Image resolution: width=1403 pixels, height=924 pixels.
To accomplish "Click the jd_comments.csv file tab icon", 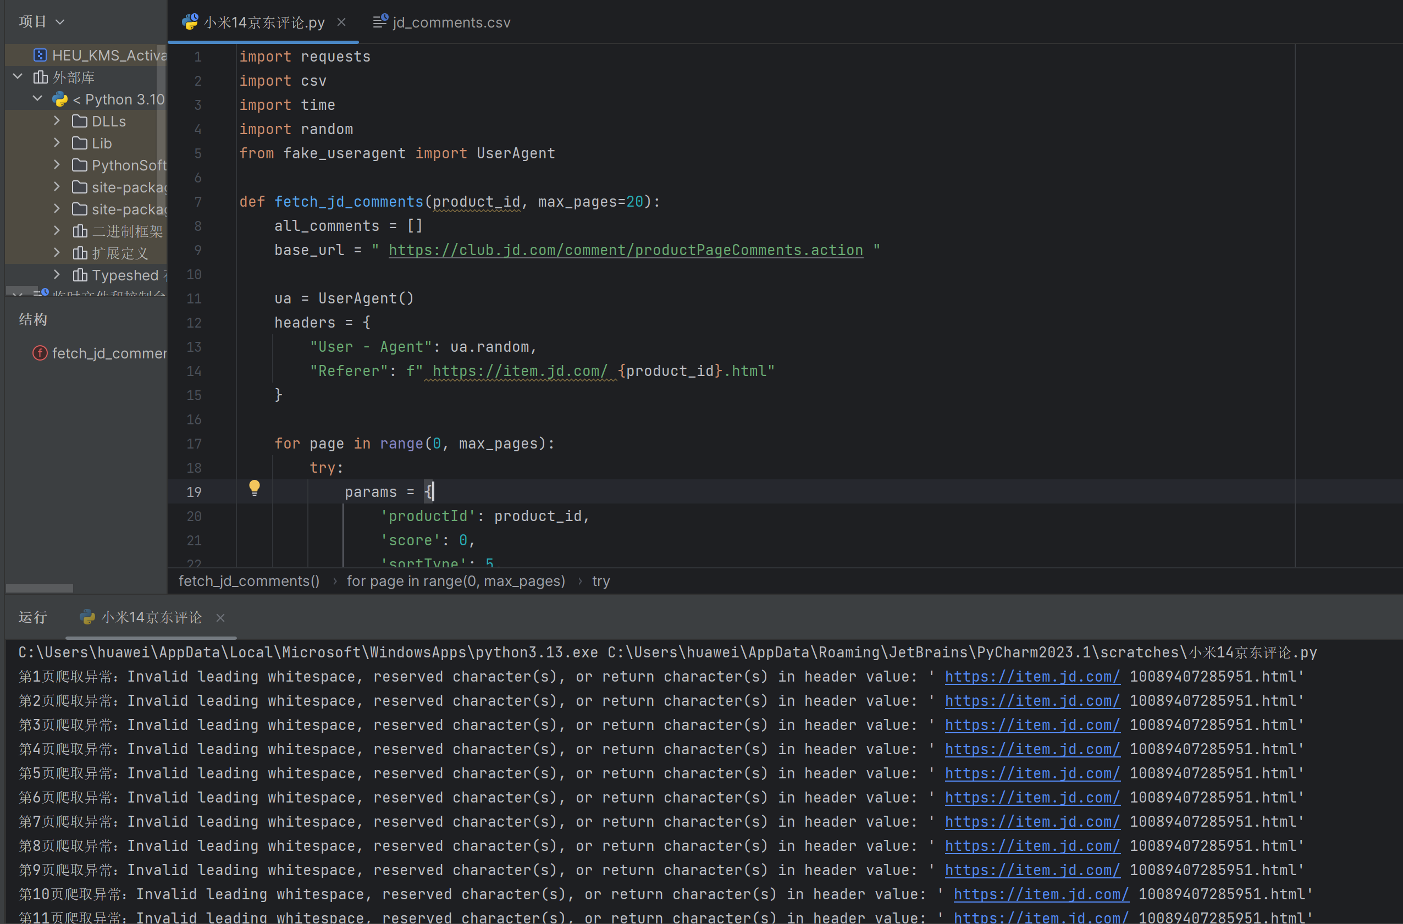I will 380,22.
